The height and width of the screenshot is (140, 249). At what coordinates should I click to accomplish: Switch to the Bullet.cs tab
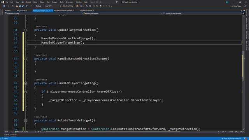click(8, 10)
